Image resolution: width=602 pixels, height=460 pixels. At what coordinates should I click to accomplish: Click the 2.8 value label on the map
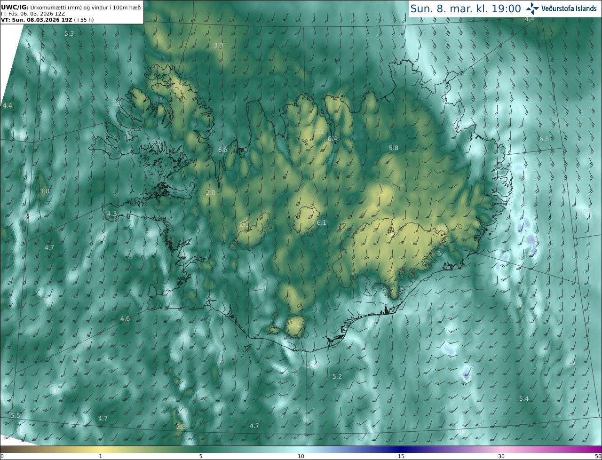[x=181, y=427]
